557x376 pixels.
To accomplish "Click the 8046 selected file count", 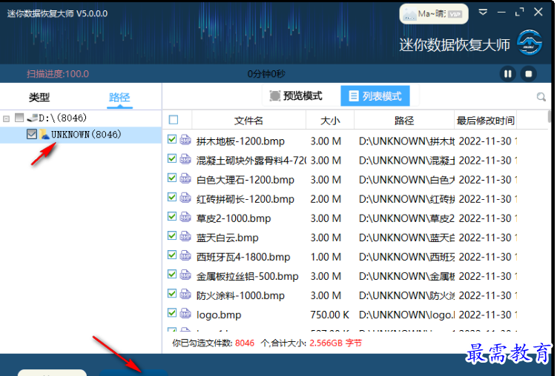I will point(245,343).
